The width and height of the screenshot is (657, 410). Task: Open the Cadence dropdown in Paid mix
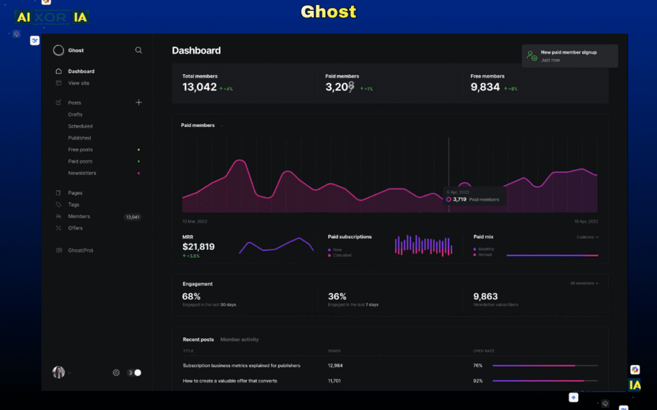[x=588, y=237]
